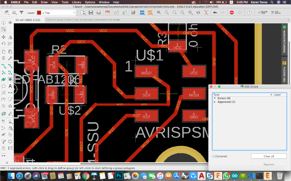Screen dimensions: 291x181
Task: Select the Via tool
Action: (x=4, y=79)
